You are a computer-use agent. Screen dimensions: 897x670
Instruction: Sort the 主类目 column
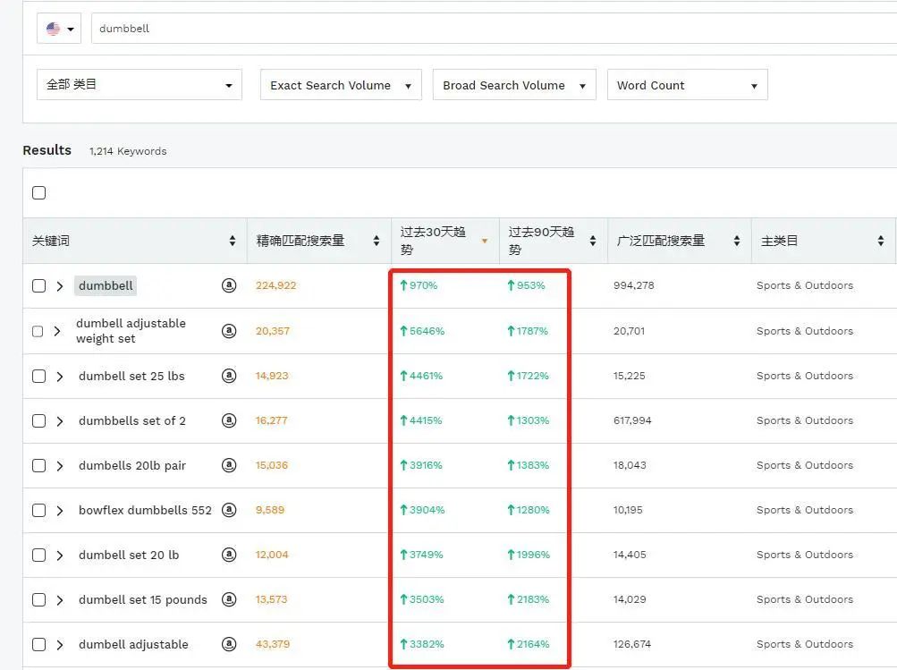881,240
